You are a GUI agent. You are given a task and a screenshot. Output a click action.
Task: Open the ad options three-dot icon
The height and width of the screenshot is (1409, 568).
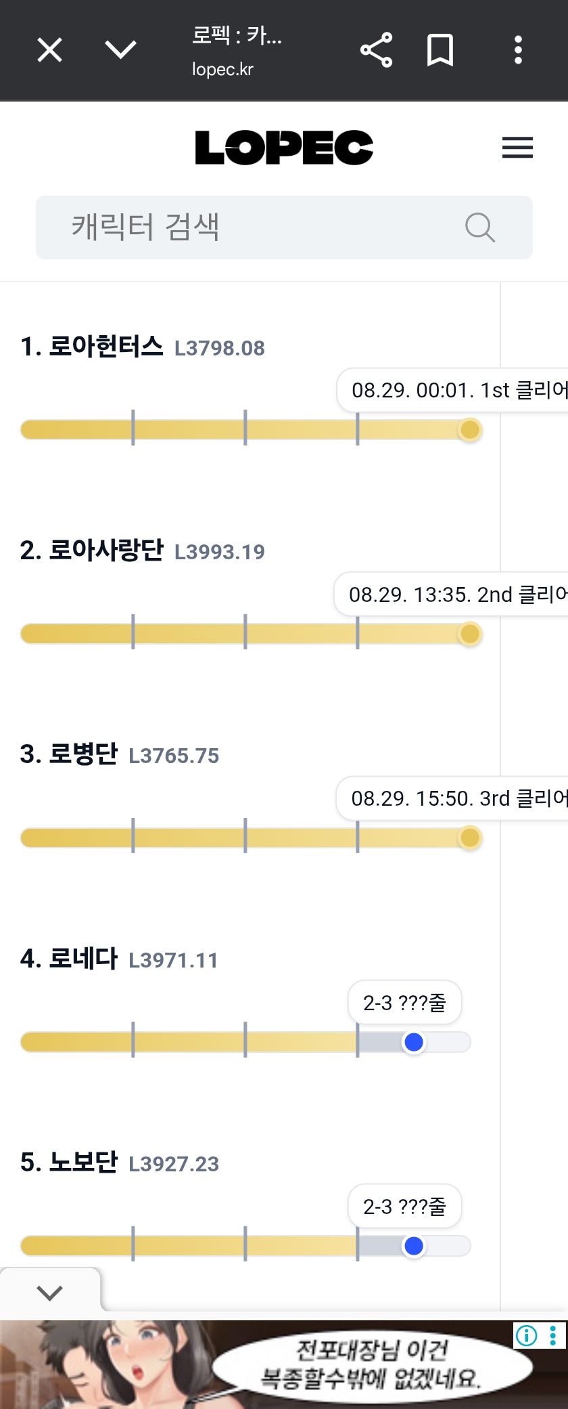pyautogui.click(x=553, y=1335)
